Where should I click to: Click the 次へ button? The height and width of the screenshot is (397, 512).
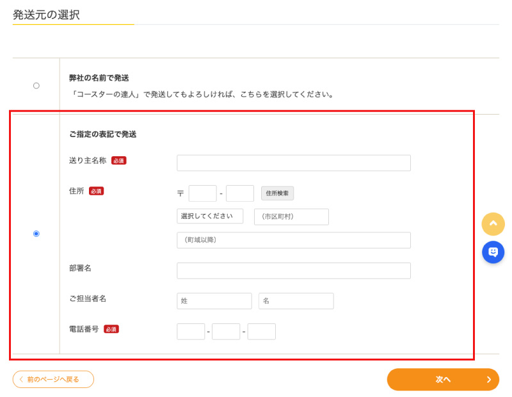[443, 379]
